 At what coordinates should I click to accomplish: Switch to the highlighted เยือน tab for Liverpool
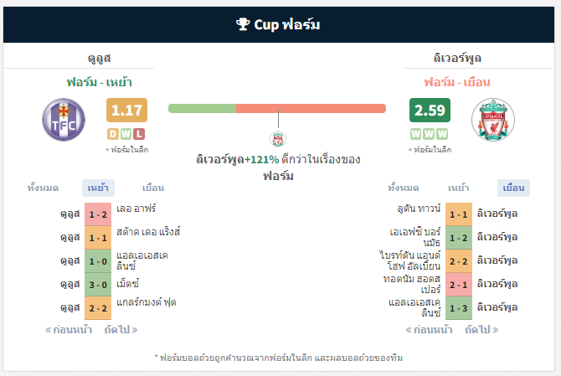[513, 188]
